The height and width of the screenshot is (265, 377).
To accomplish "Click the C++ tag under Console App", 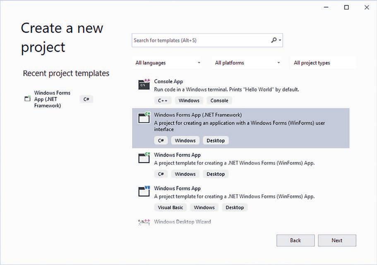I will point(163,101).
